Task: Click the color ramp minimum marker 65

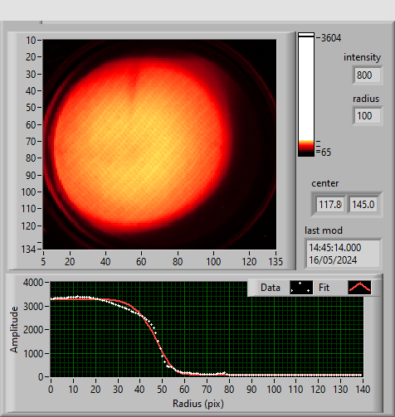Action: (x=326, y=153)
